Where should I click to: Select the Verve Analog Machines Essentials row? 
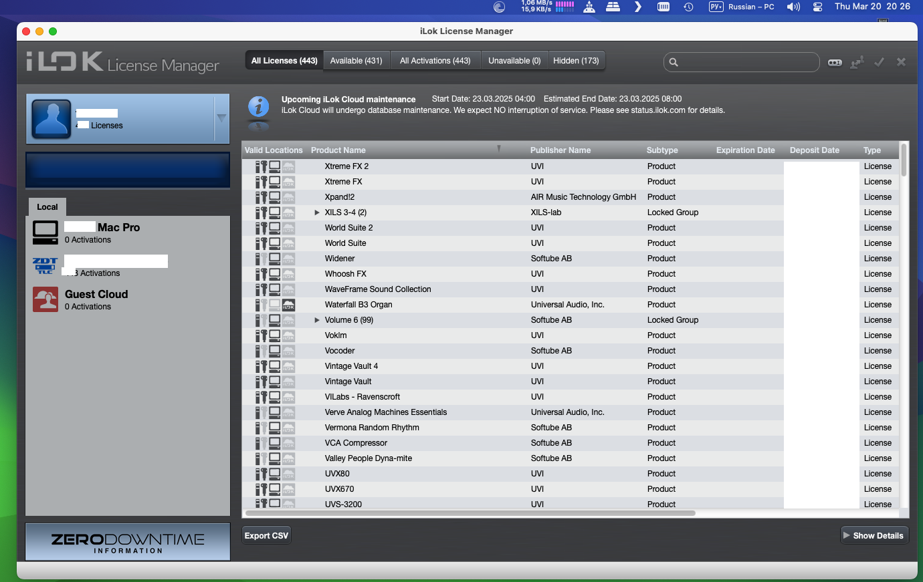pyautogui.click(x=571, y=412)
